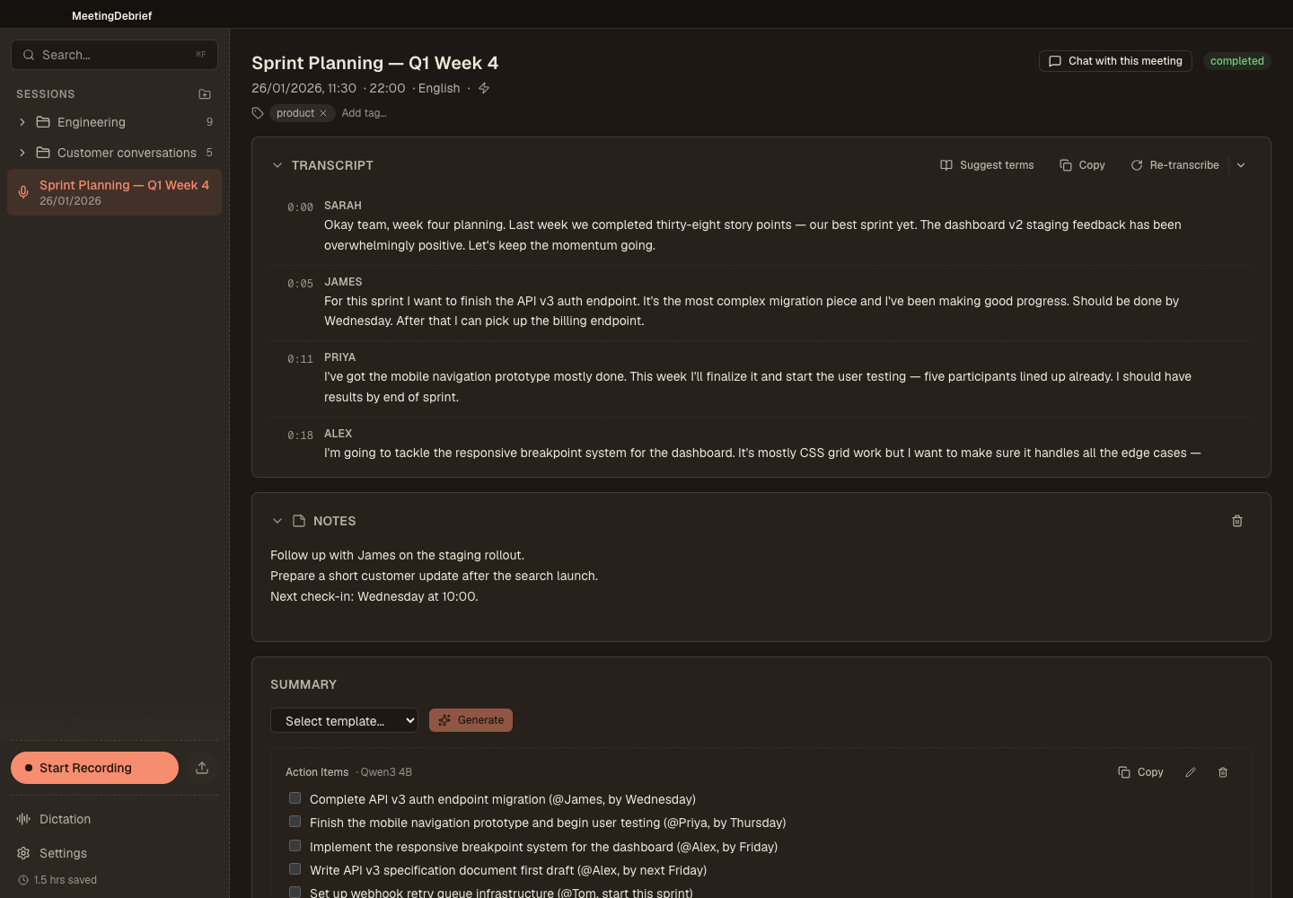Screen dimensions: 1293x898
Task: Click the Search field
Action: pos(114,55)
